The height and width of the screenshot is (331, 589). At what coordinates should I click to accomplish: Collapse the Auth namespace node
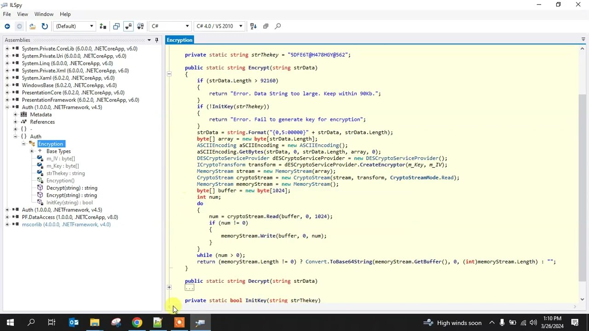click(x=15, y=137)
